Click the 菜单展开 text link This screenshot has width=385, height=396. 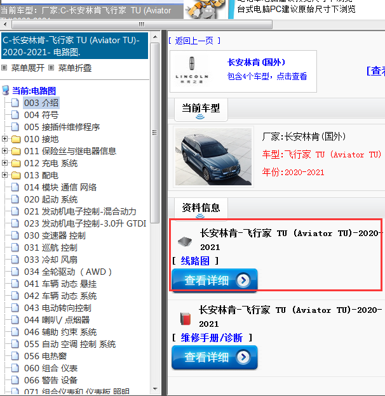[27, 68]
